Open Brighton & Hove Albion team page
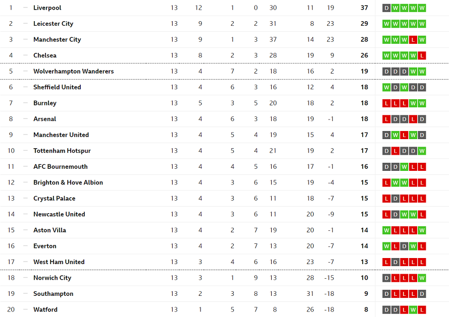449x317 pixels. pos(68,182)
